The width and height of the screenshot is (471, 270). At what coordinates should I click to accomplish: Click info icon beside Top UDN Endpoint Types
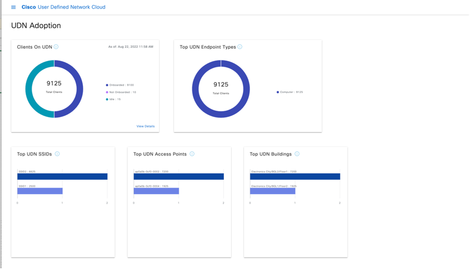[240, 47]
